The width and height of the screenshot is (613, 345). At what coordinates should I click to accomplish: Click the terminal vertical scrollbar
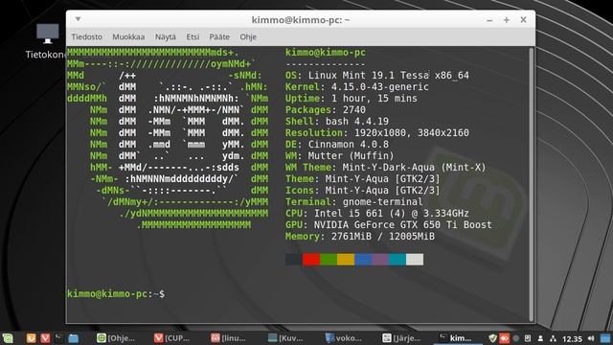(531, 184)
